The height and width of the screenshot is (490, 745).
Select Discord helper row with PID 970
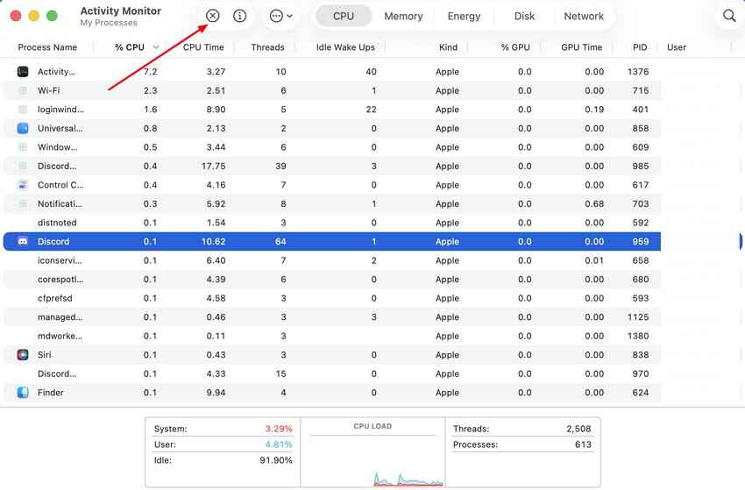tap(331, 373)
